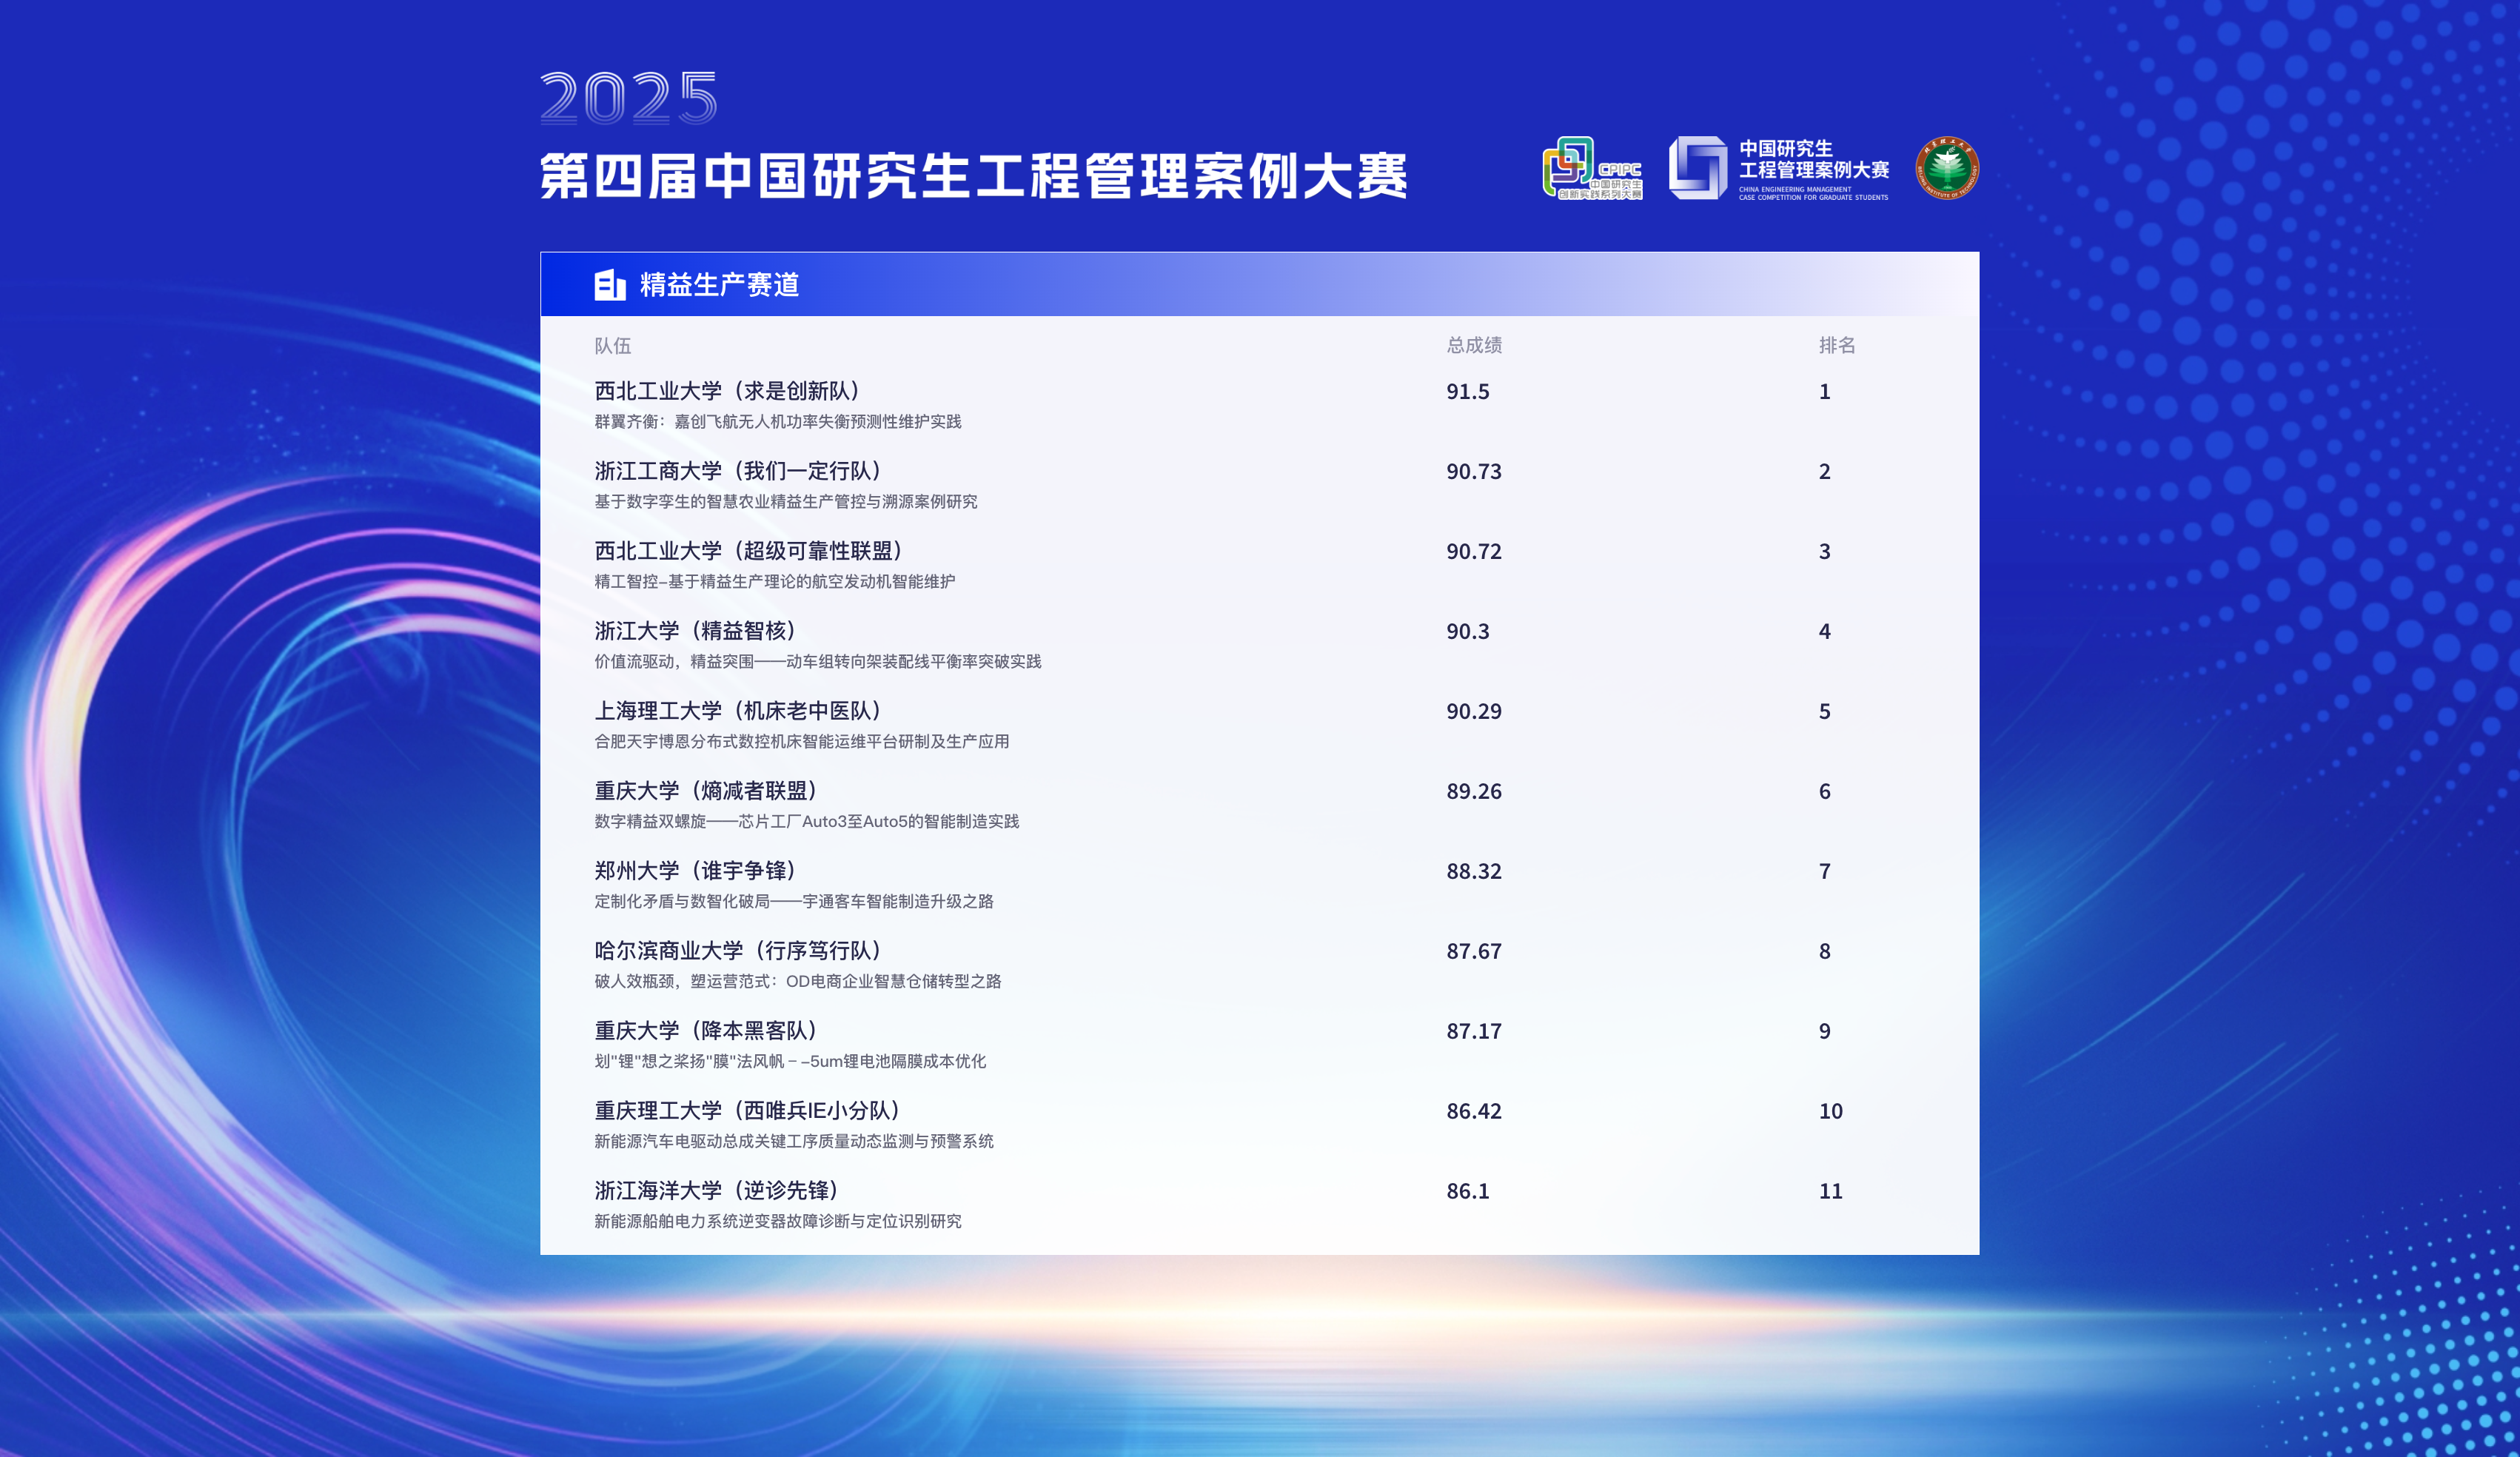
Task: Click the 郑州大学（谁宇争锋） team row
Action: point(695,871)
